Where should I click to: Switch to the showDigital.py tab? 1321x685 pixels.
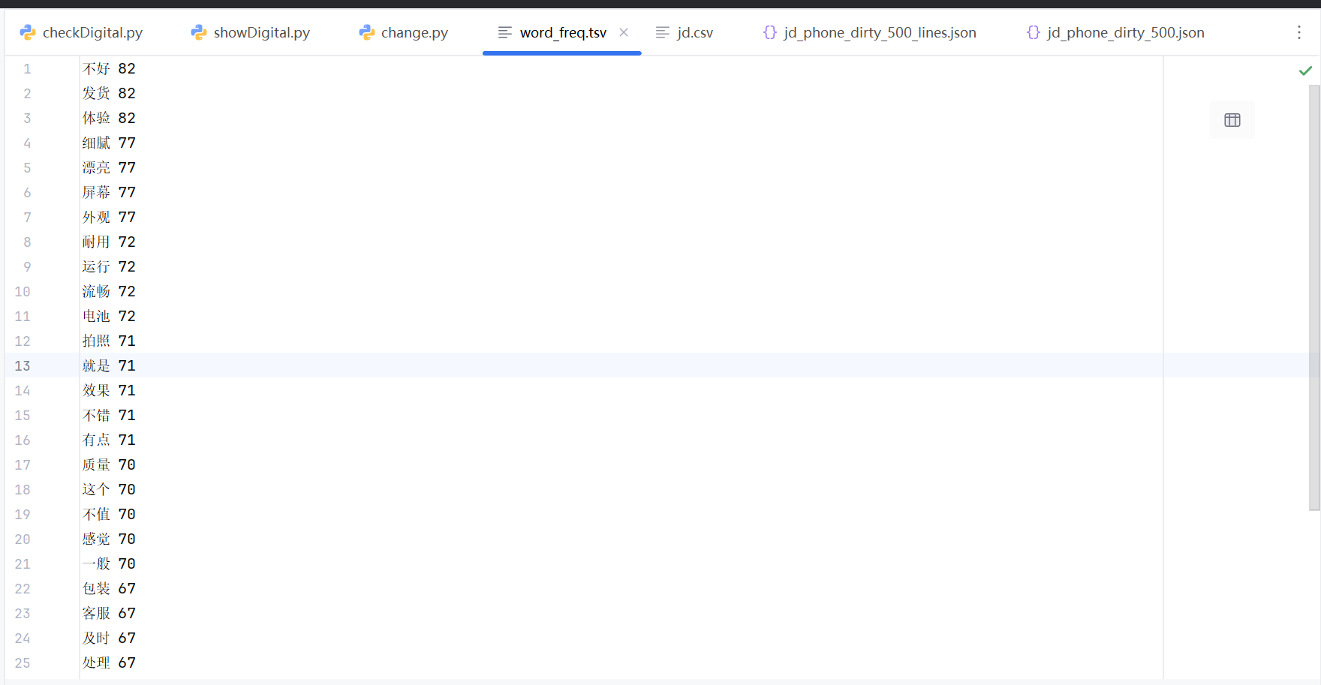pyautogui.click(x=251, y=32)
